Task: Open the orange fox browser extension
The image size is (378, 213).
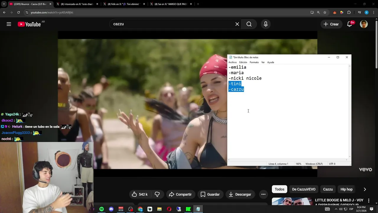Action: (x=335, y=12)
